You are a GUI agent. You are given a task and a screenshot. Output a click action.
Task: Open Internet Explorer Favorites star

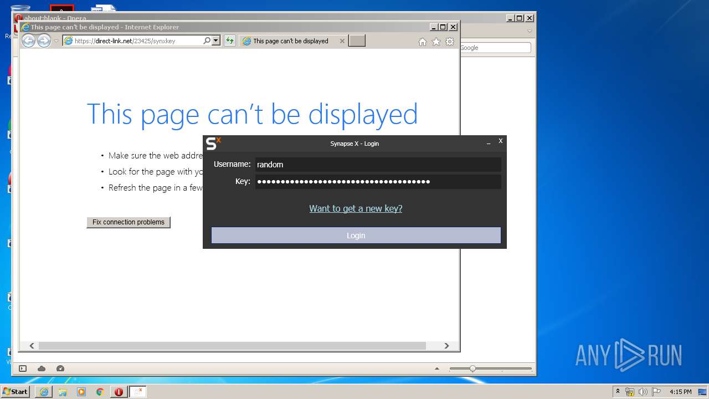pos(436,42)
